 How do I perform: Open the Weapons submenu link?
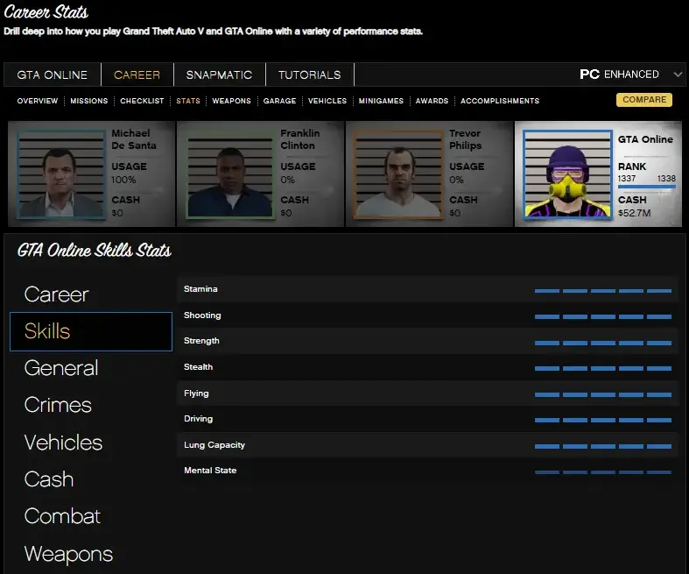pyautogui.click(x=231, y=101)
